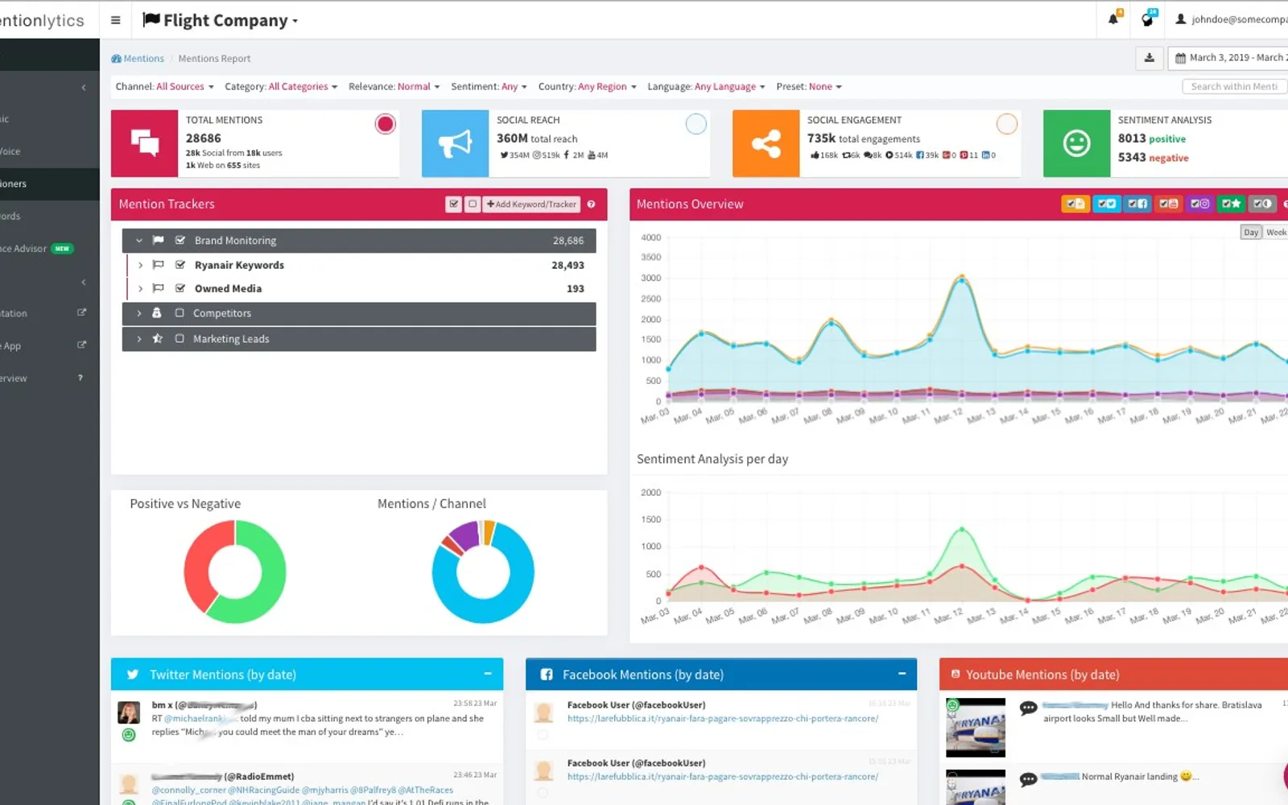Image resolution: width=1288 pixels, height=805 pixels.
Task: Open the hamburger sidebar menu
Action: coord(115,20)
